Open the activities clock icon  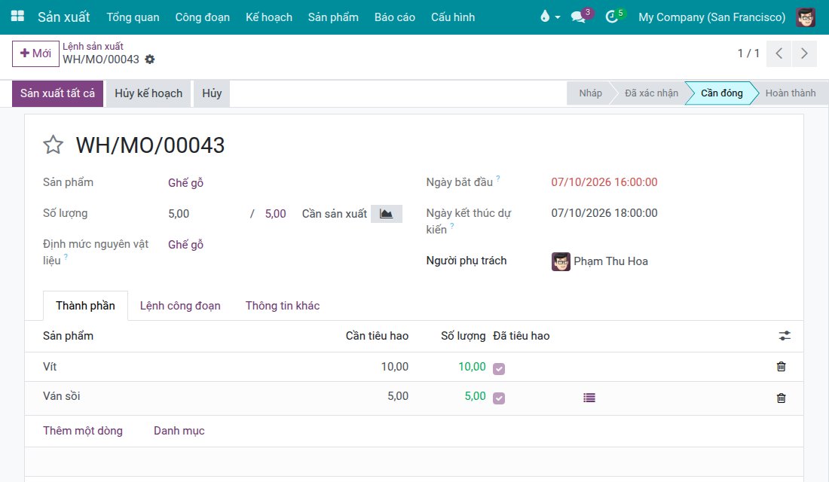pyautogui.click(x=612, y=17)
